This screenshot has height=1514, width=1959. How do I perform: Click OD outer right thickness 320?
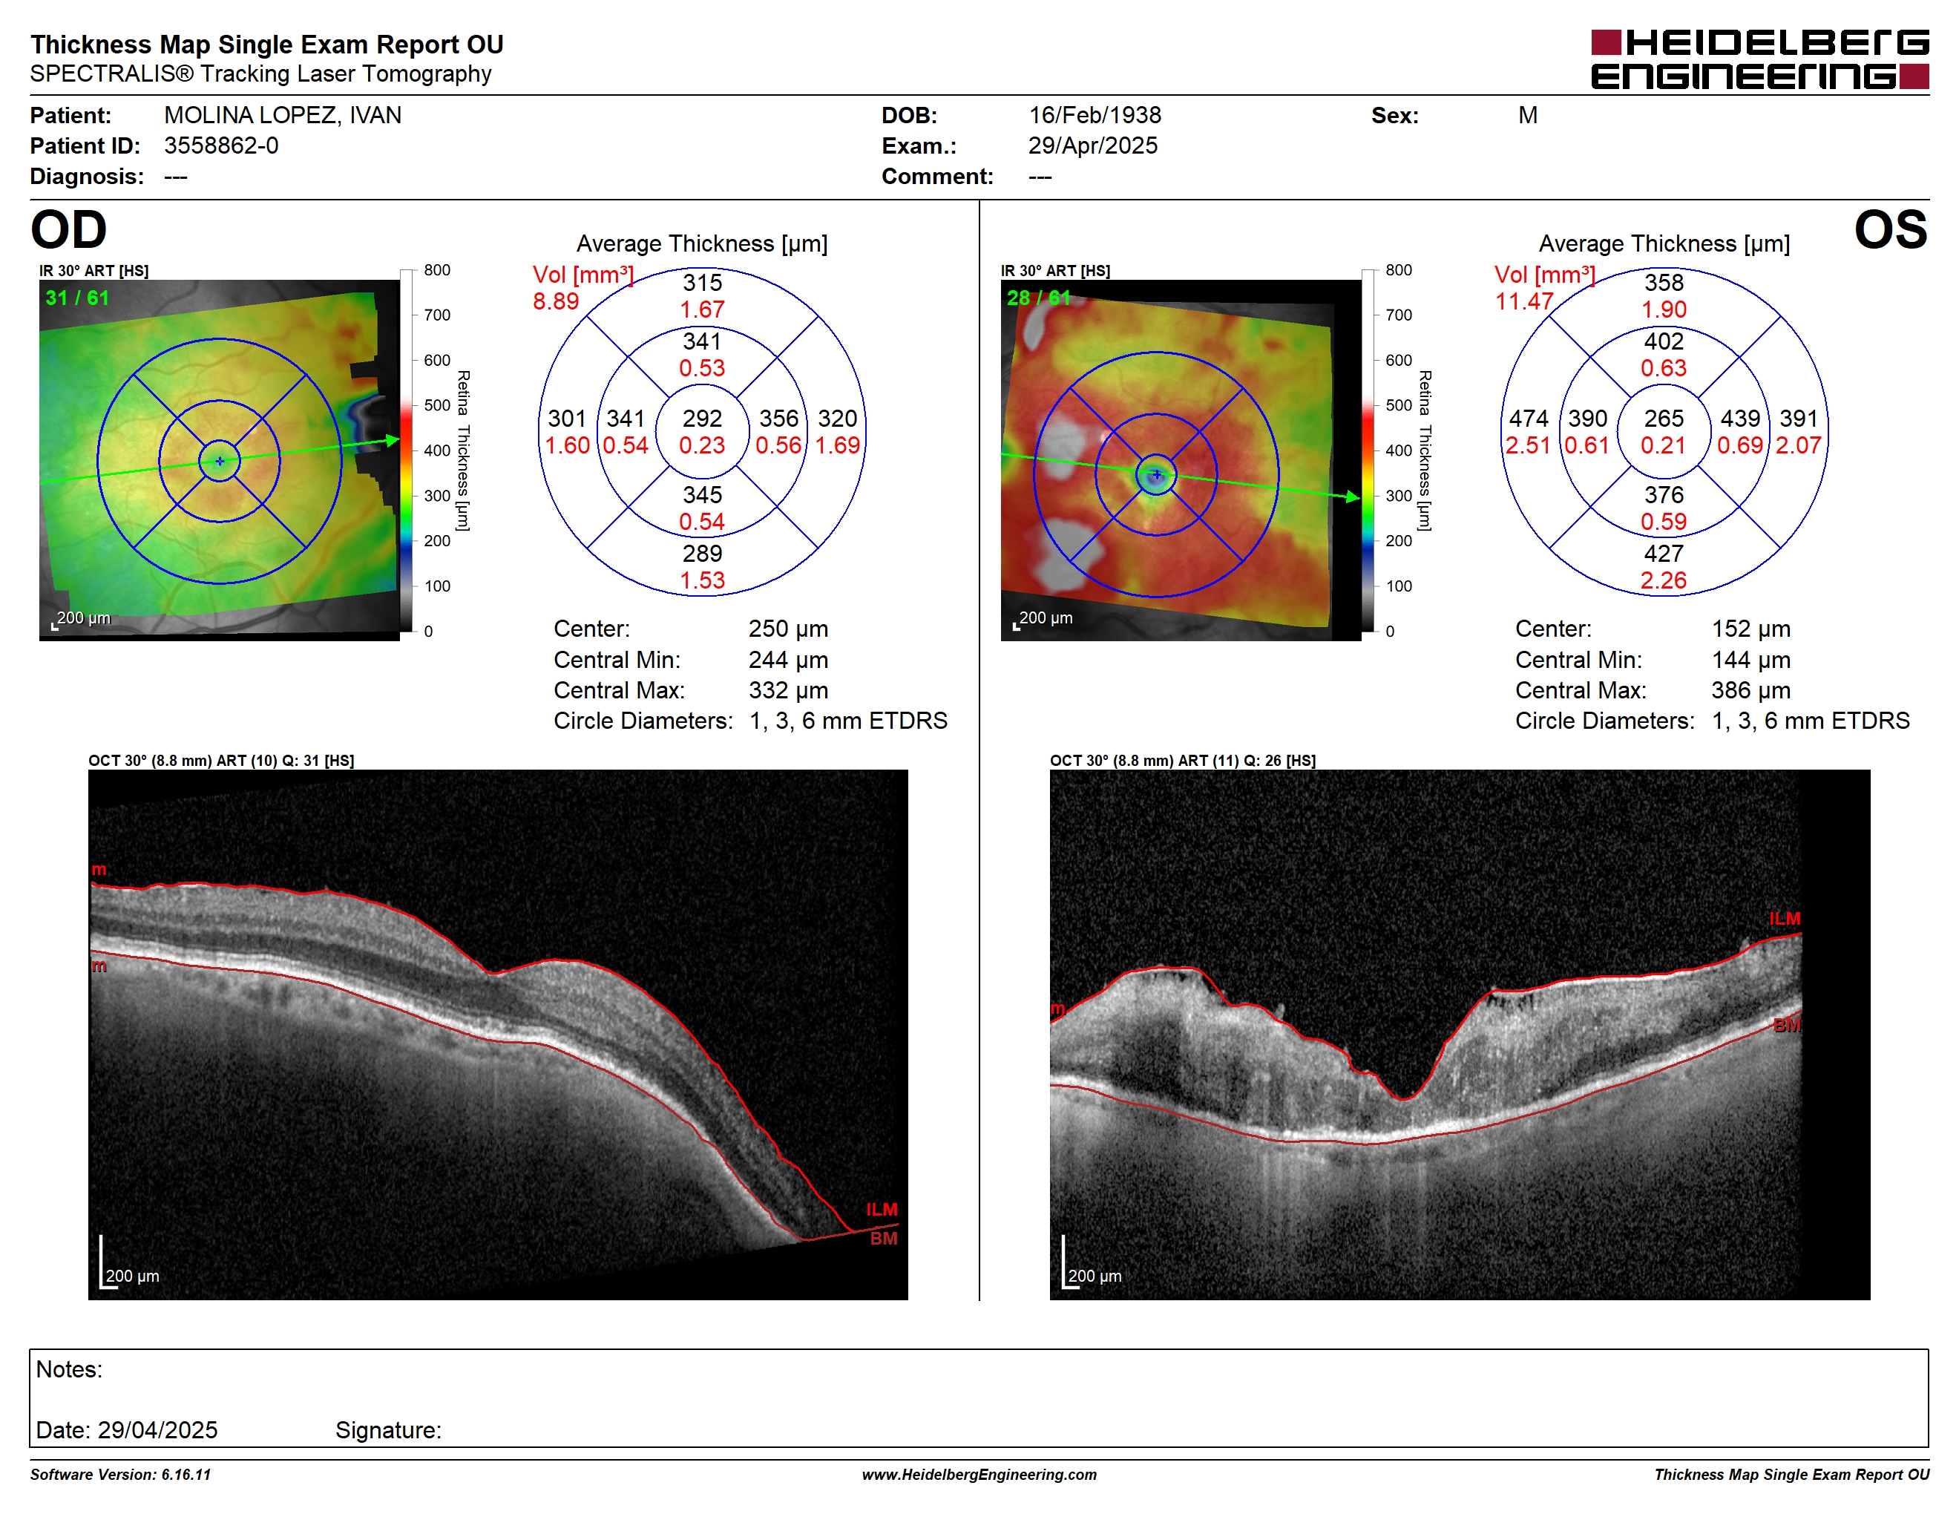(x=838, y=419)
